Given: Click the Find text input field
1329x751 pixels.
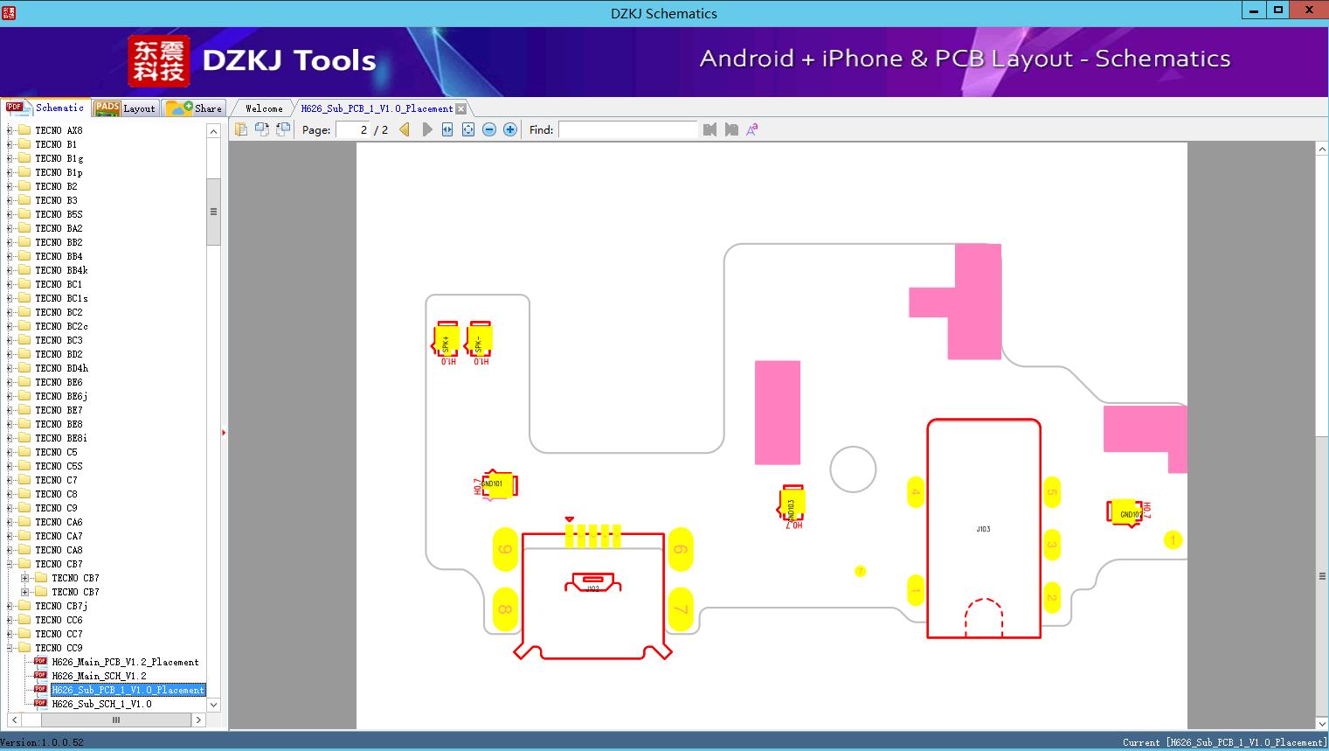Looking at the screenshot, I should (628, 129).
